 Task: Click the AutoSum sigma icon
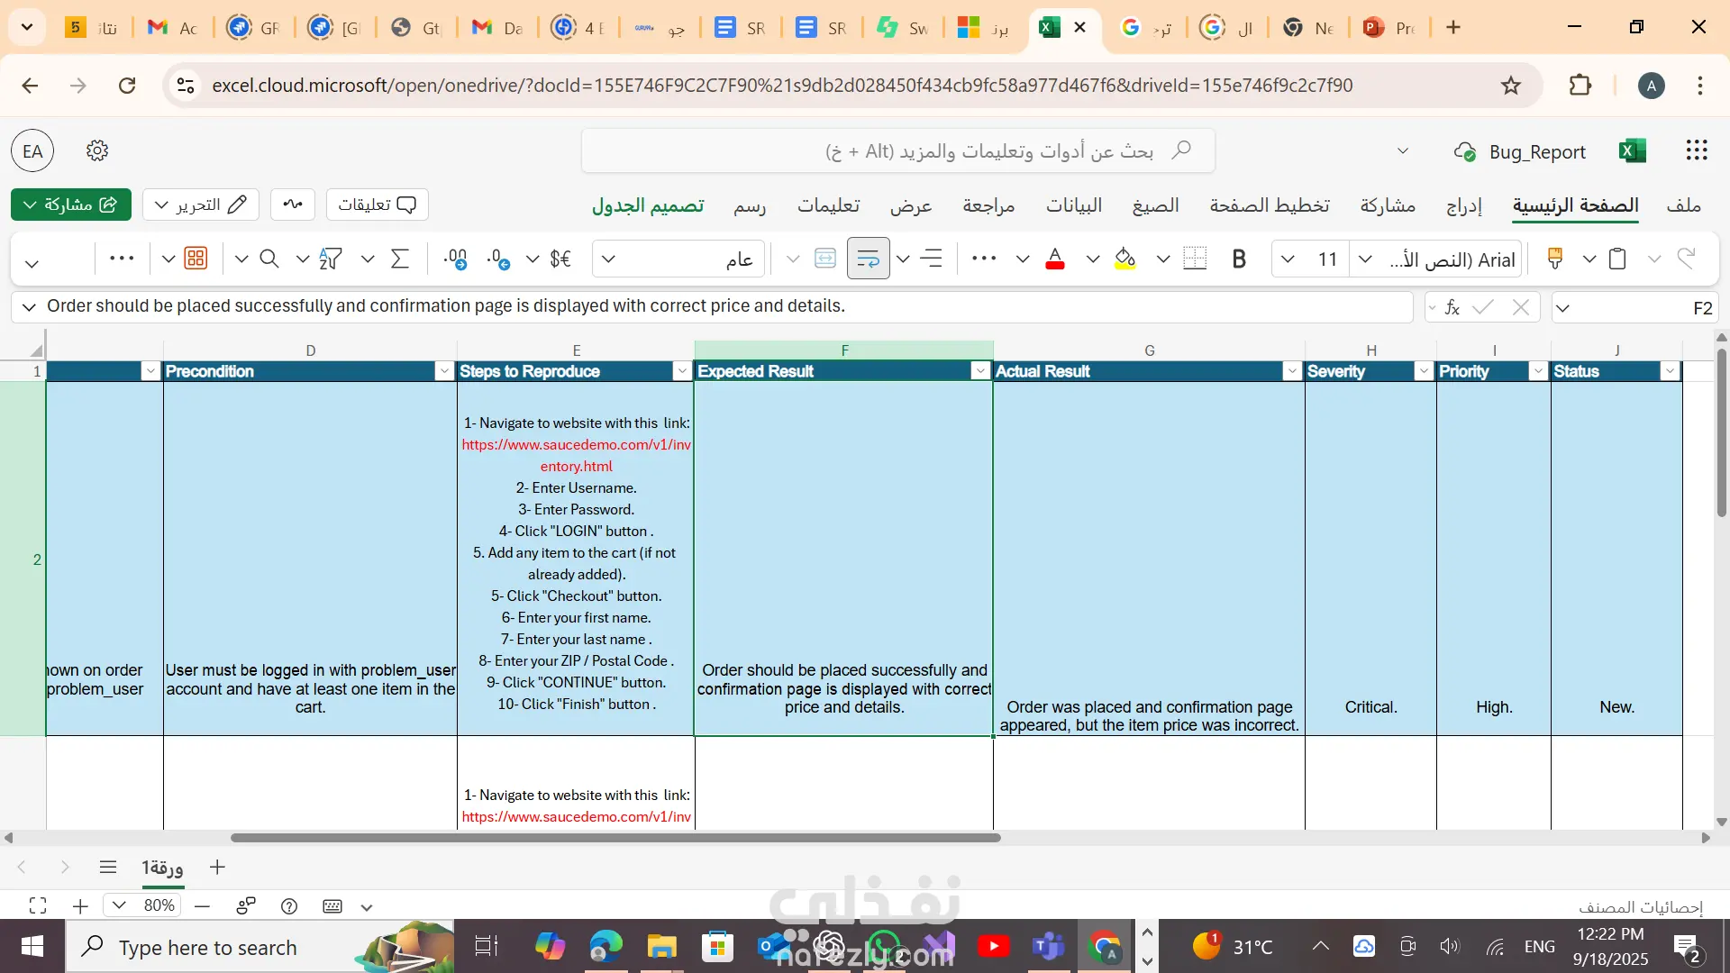(x=400, y=259)
